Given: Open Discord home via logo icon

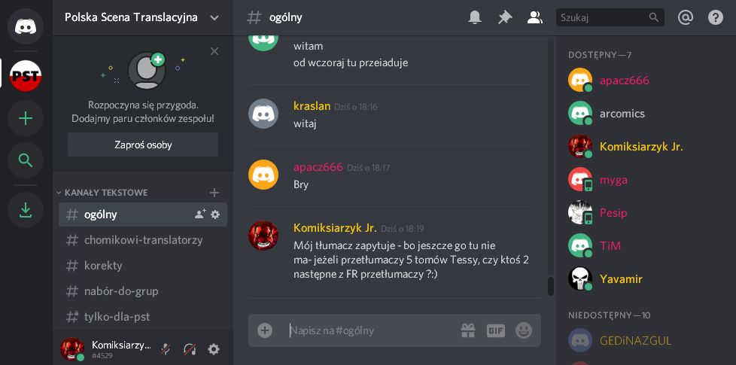Looking at the screenshot, I should click(x=26, y=26).
